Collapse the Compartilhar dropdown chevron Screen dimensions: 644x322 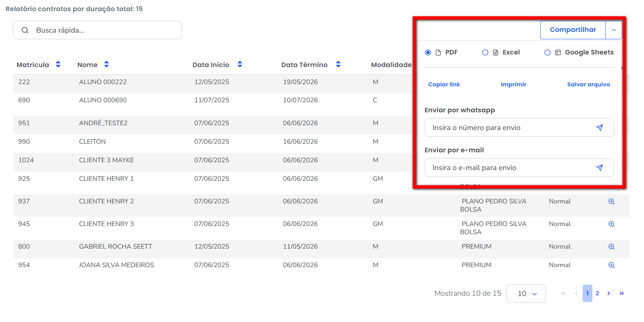click(x=614, y=30)
